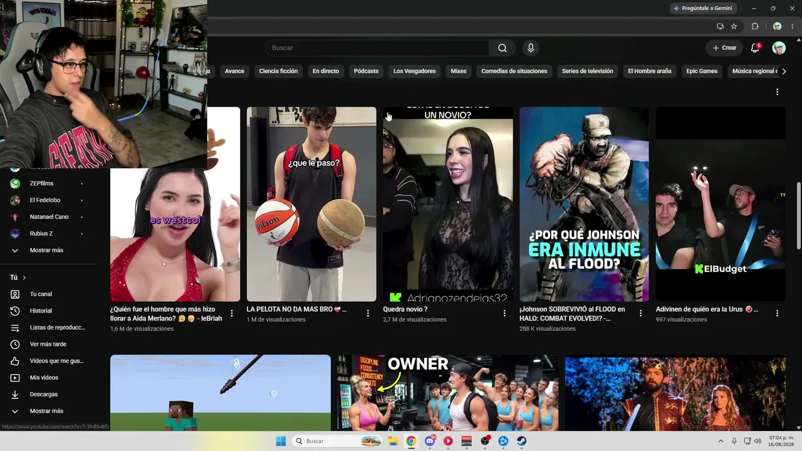Open the Adivinen de quién era la Urus title
This screenshot has width=802, height=451.
click(707, 309)
